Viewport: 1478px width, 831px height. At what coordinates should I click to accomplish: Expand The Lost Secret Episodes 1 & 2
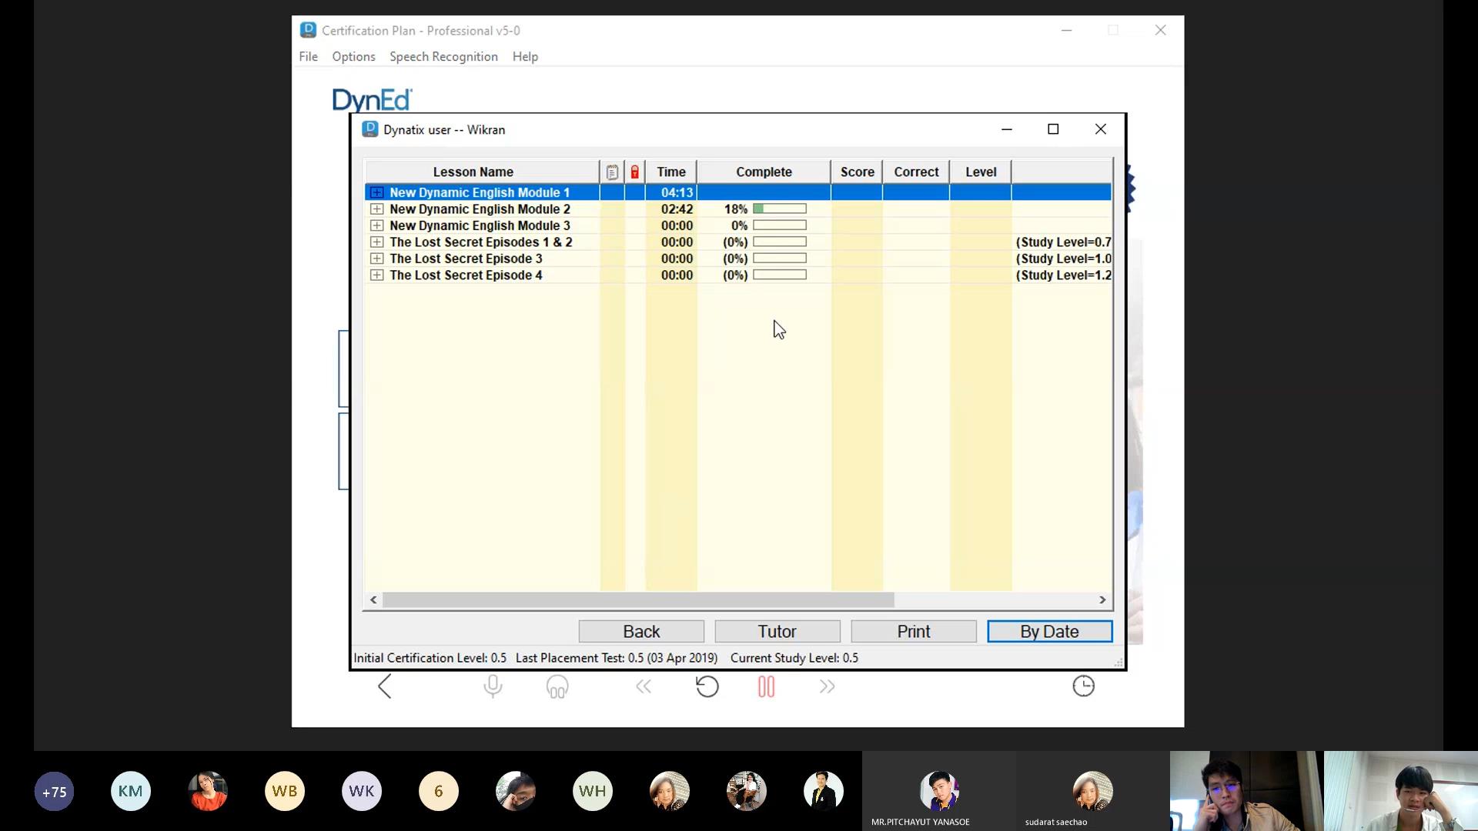click(x=376, y=242)
